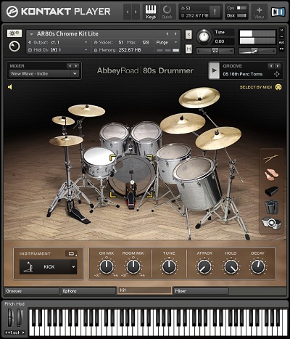Click the Mod wheel
Screen dimensions: 290x339
pos(19,317)
